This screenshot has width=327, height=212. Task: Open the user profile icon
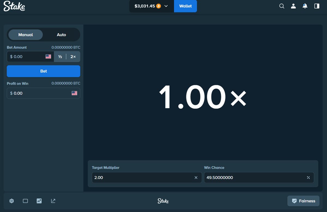[293, 6]
